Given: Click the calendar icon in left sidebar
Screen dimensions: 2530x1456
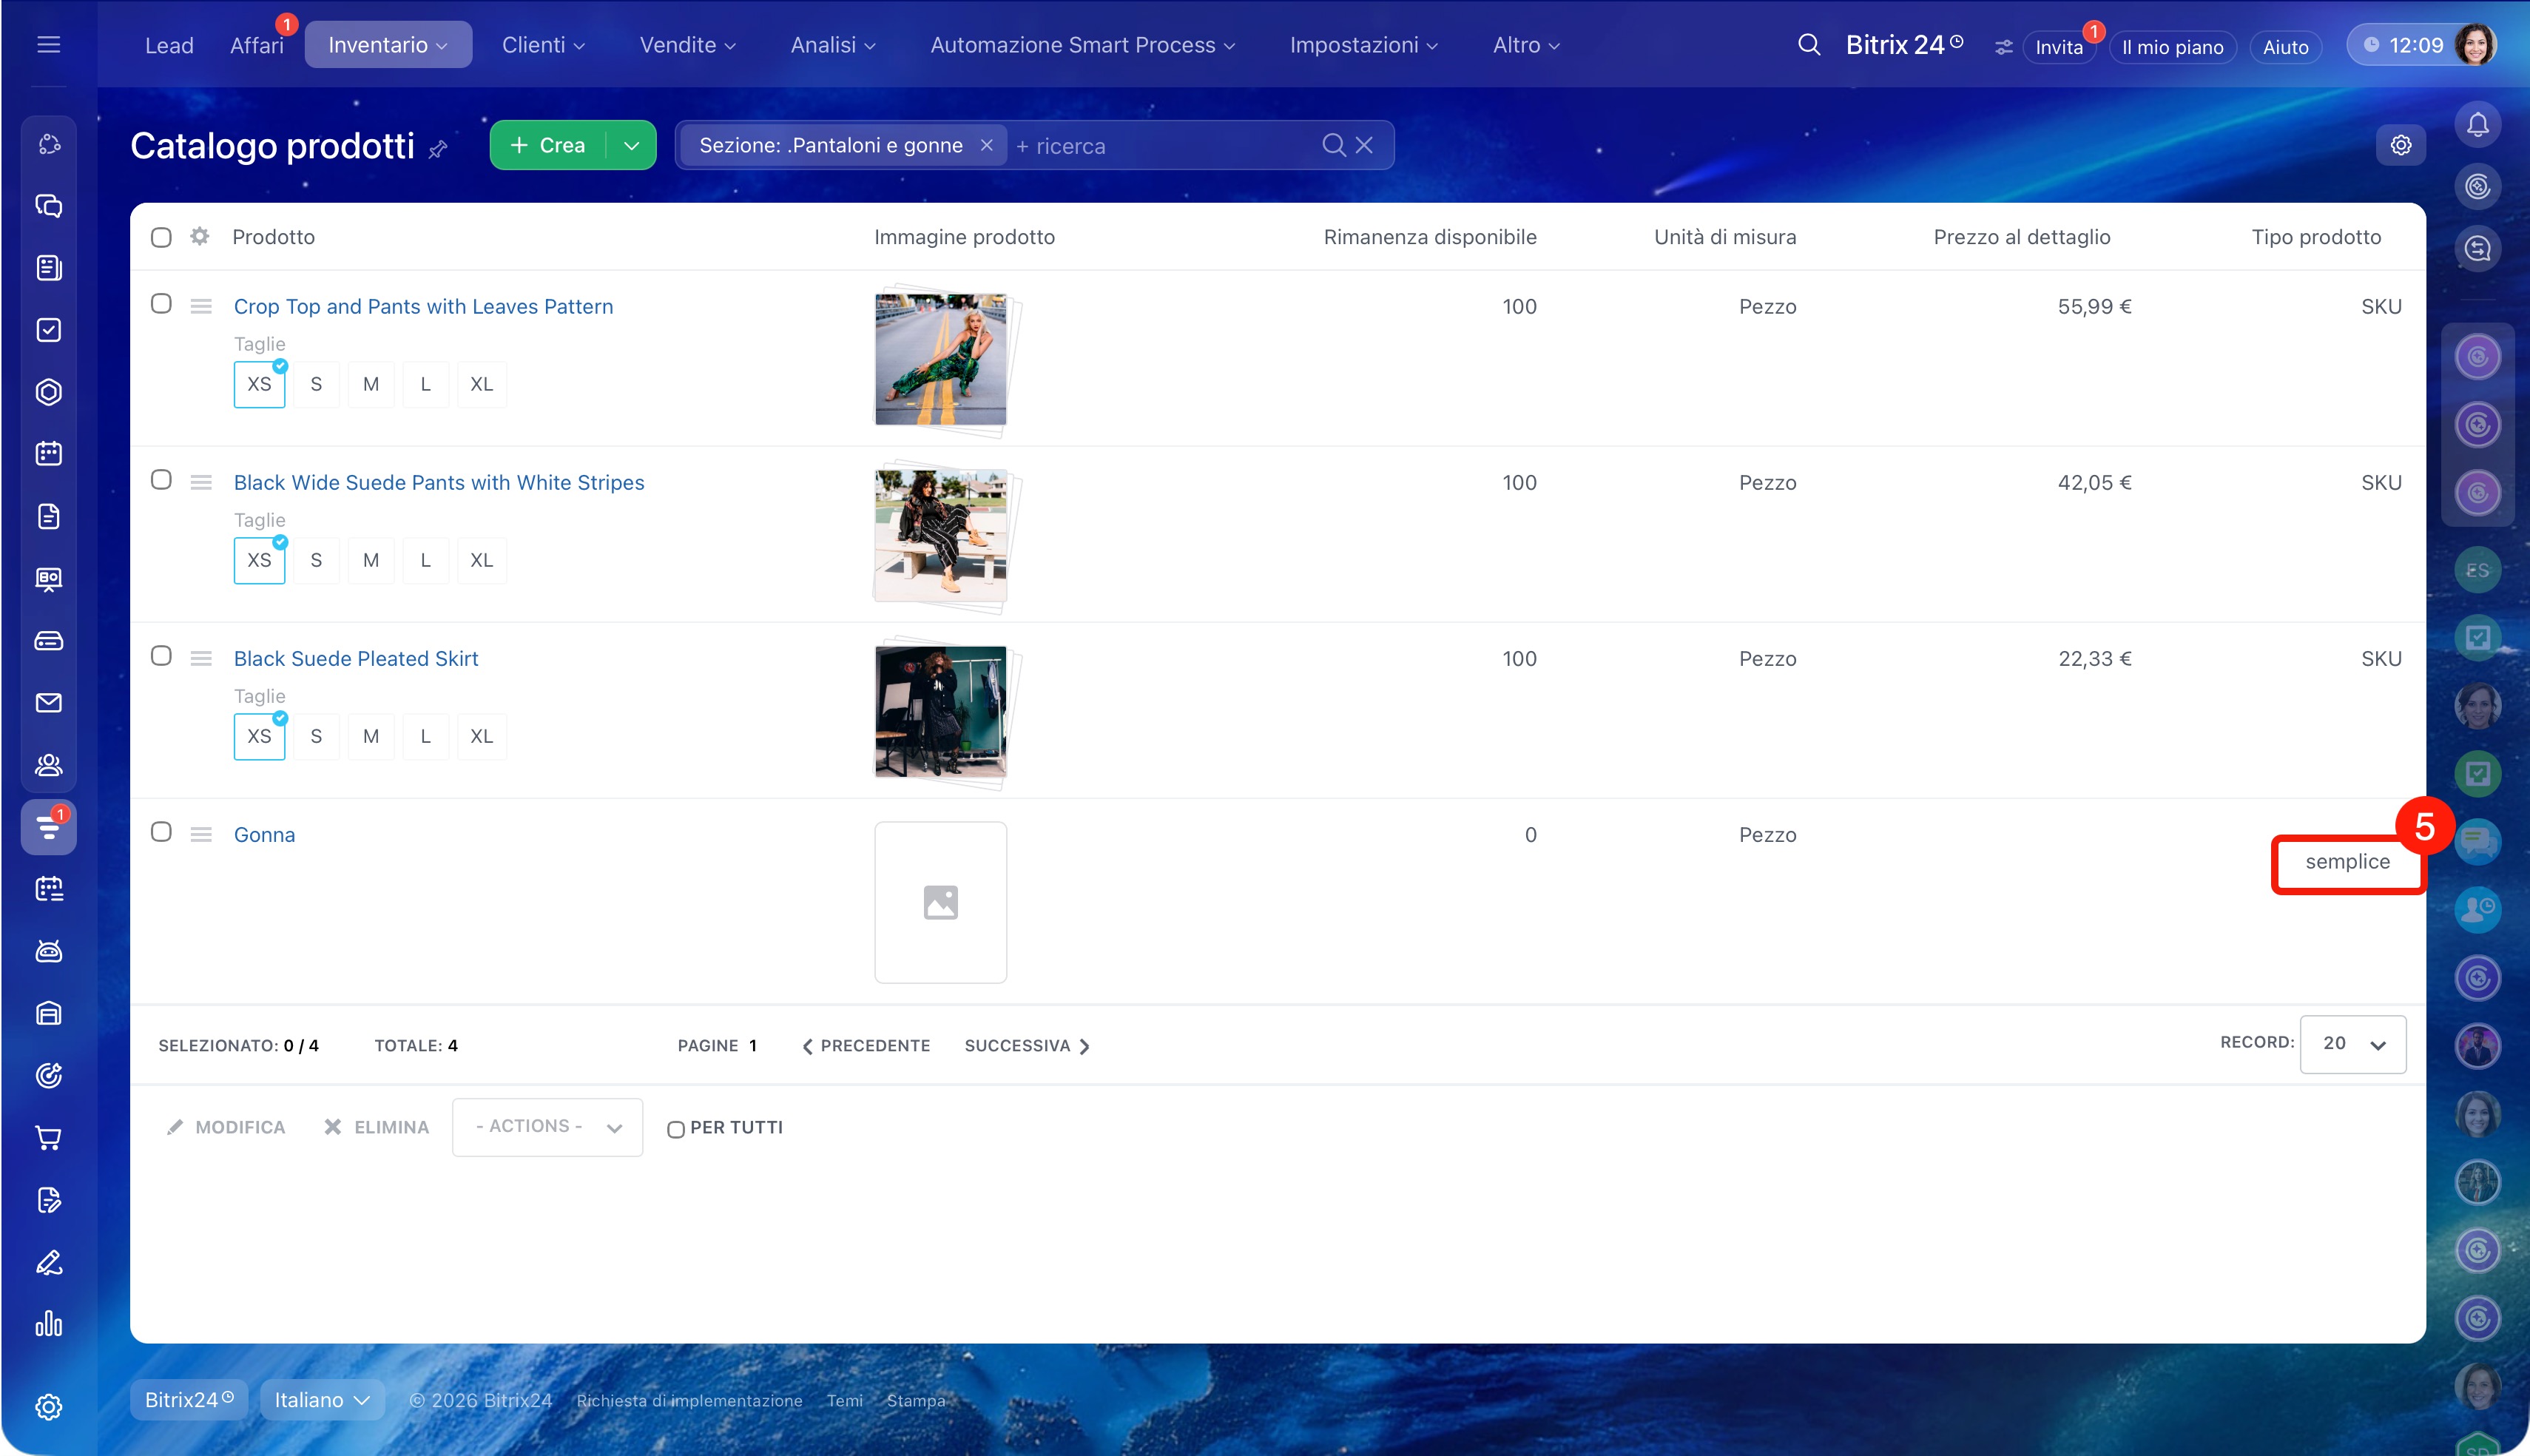Looking at the screenshot, I should 48,454.
